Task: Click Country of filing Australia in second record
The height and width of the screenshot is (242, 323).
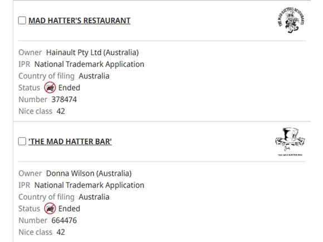Action: [94, 197]
